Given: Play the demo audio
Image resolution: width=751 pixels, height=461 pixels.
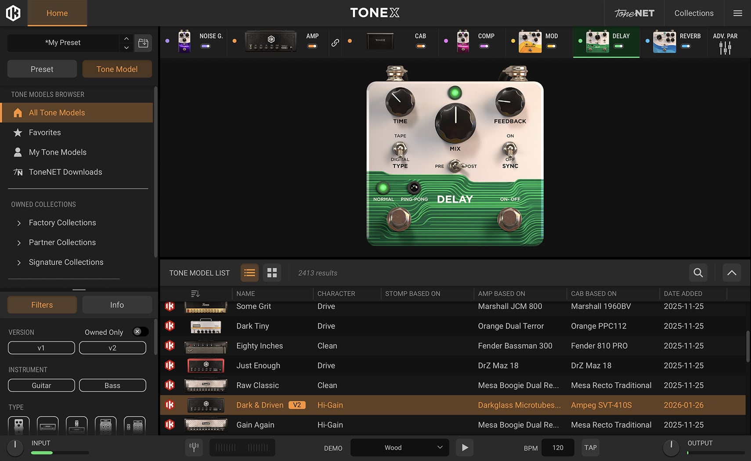Looking at the screenshot, I should pyautogui.click(x=465, y=447).
